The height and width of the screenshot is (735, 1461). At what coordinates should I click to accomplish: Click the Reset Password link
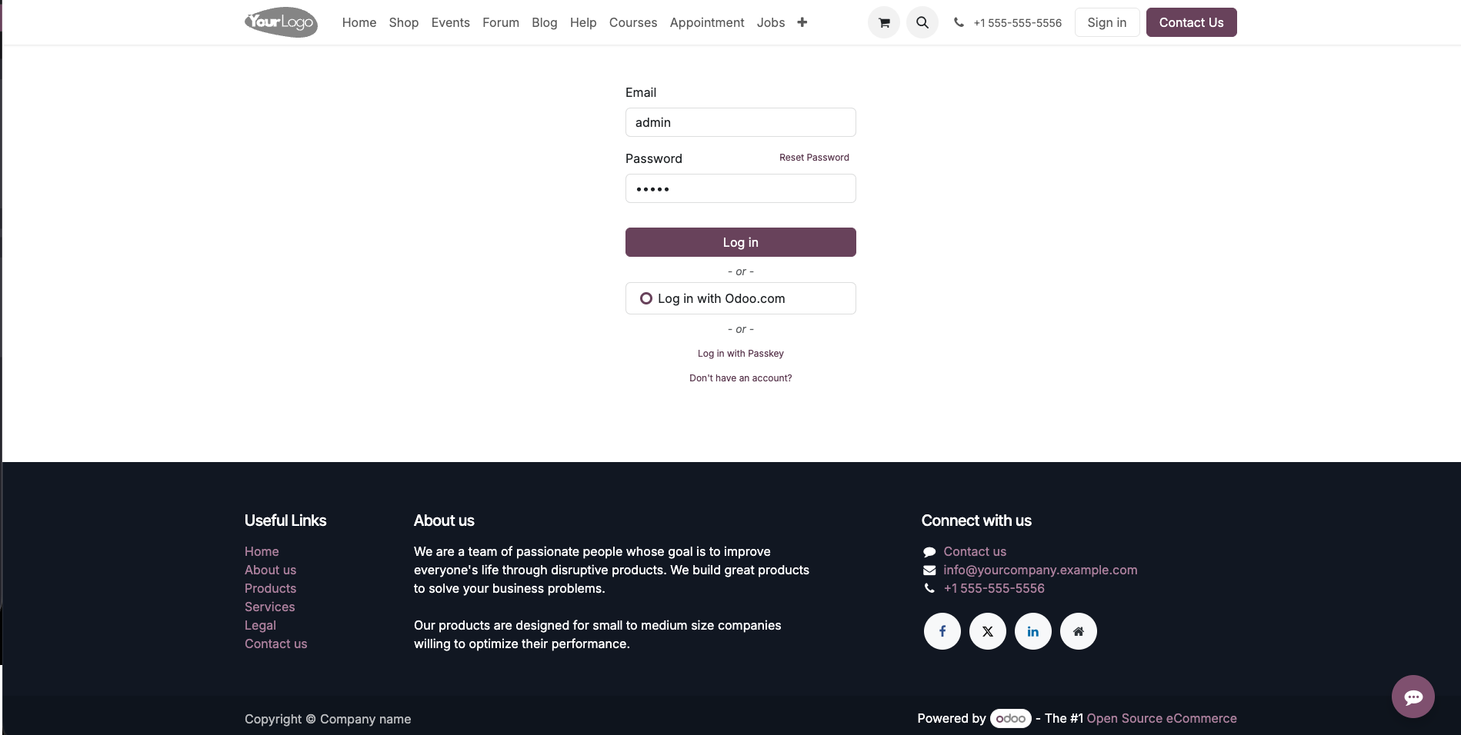click(x=814, y=158)
